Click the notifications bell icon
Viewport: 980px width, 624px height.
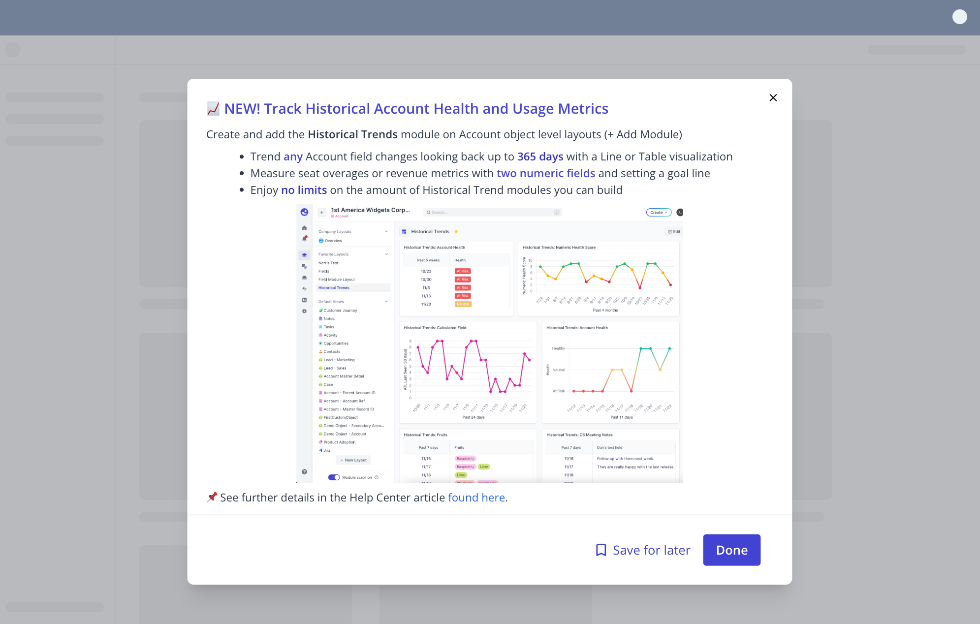304,239
